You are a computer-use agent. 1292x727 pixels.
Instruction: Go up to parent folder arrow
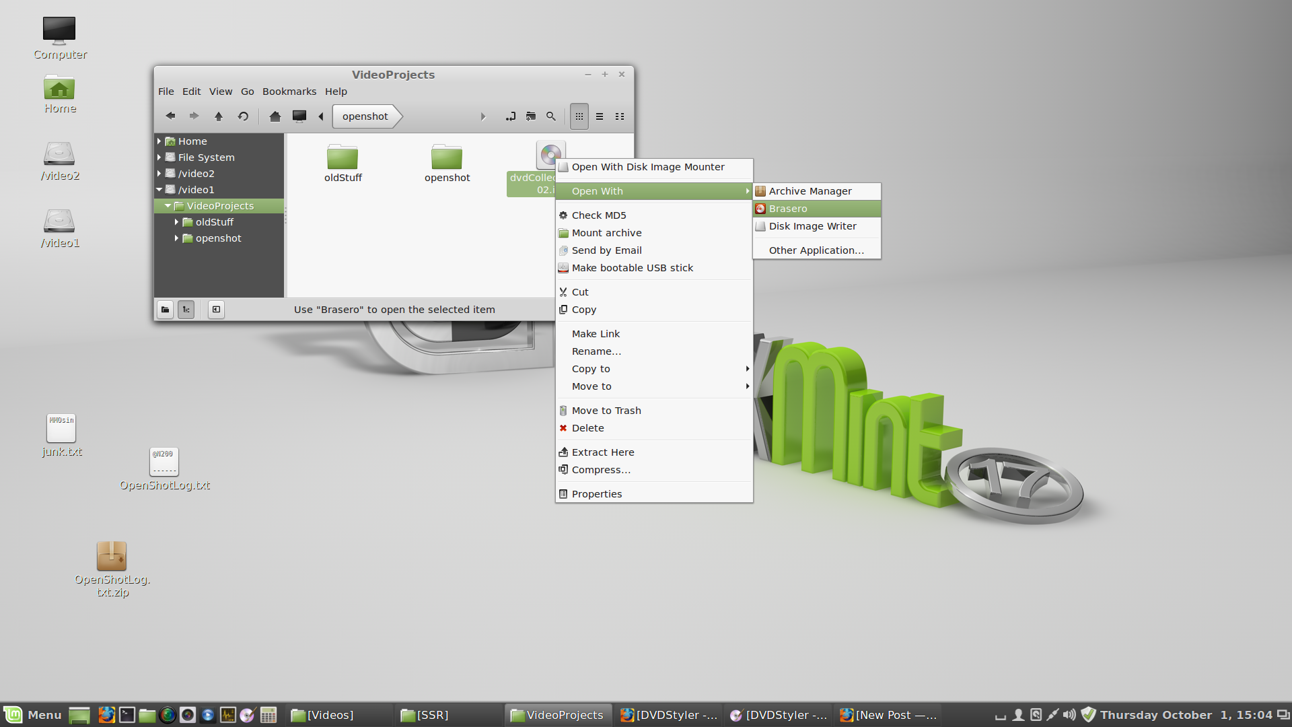[219, 116]
